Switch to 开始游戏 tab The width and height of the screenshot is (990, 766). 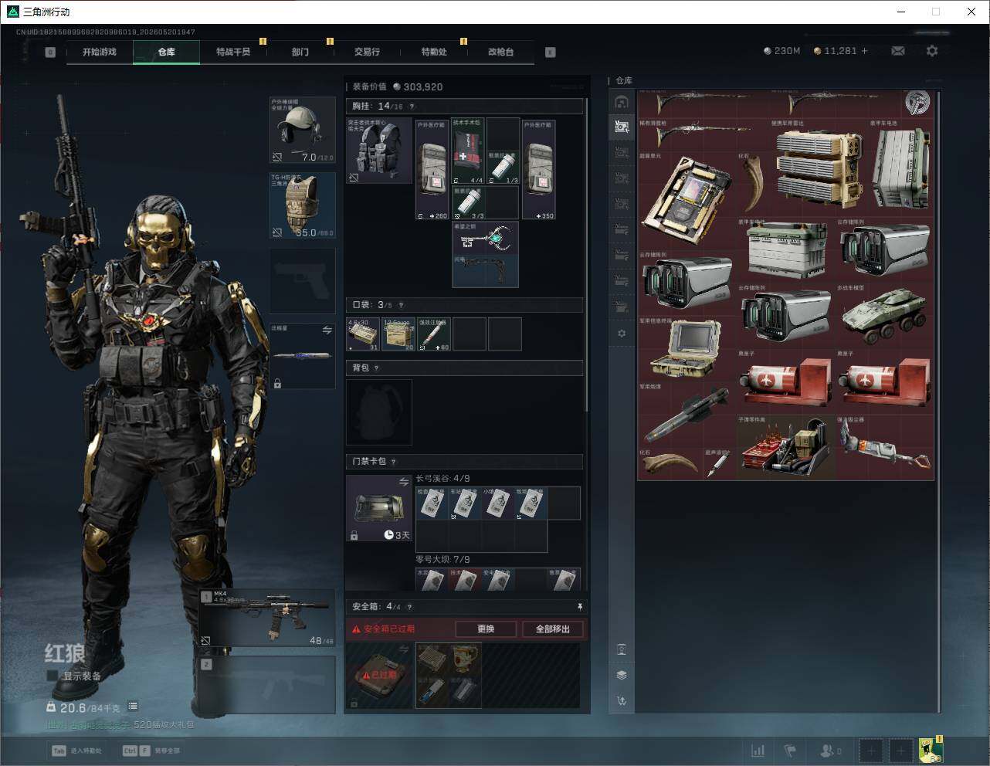100,52
